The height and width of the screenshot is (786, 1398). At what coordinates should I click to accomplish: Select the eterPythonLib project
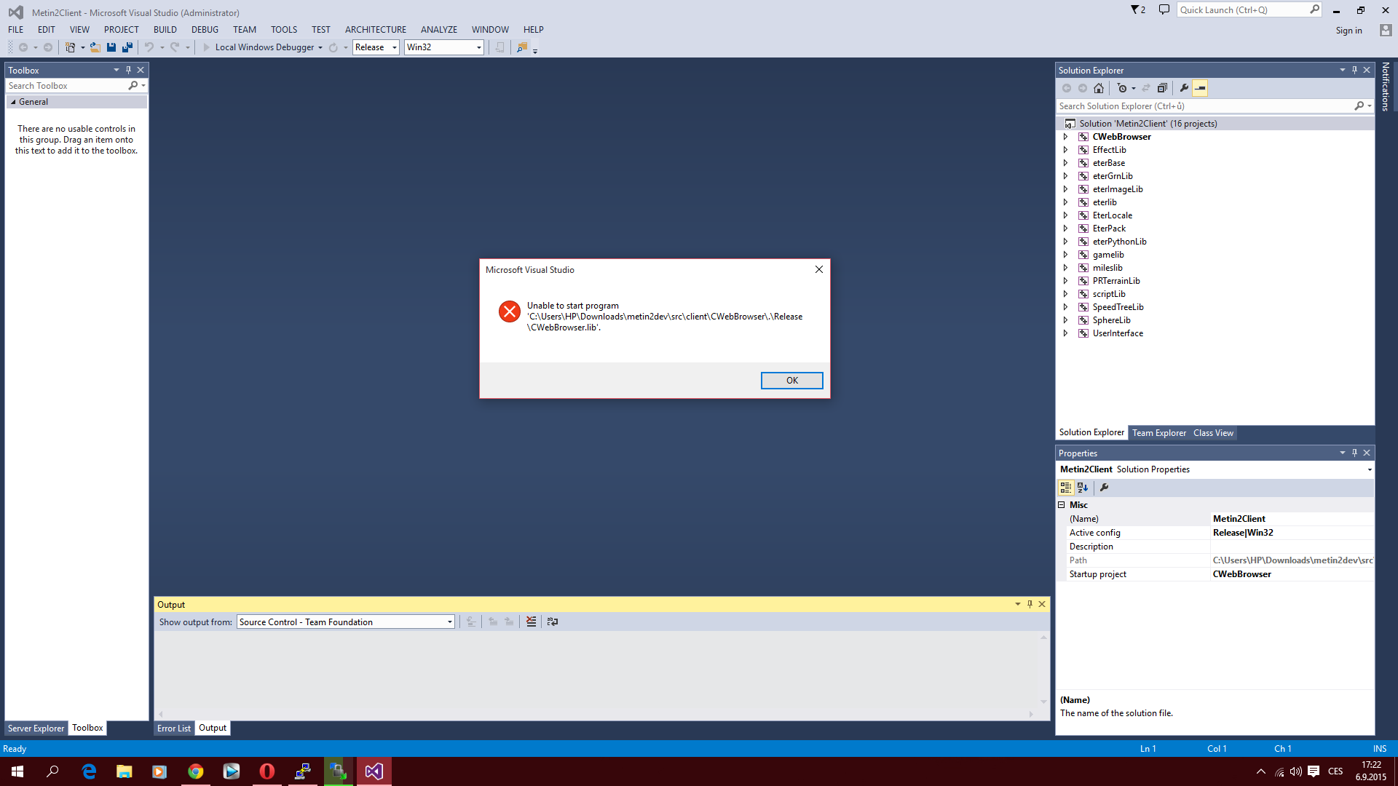point(1119,242)
